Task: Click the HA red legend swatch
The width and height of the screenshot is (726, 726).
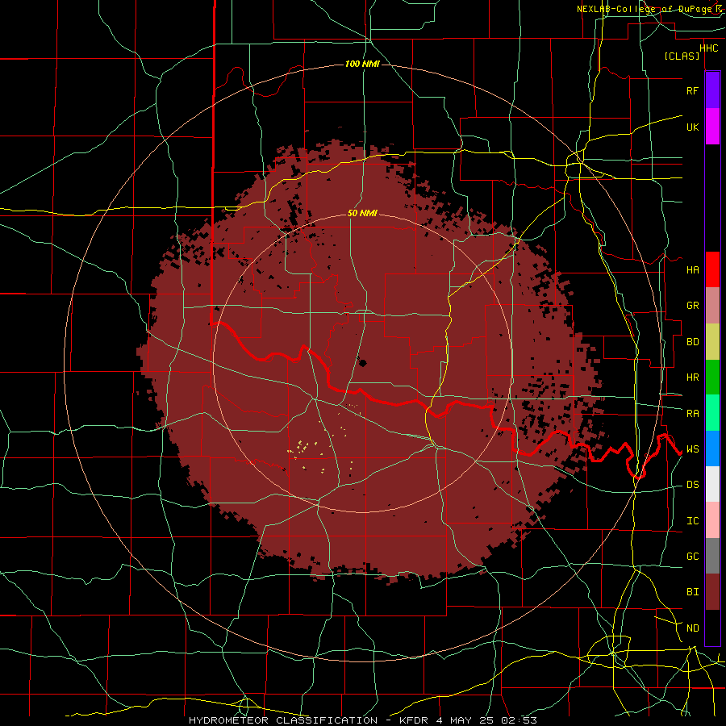Action: (x=712, y=269)
